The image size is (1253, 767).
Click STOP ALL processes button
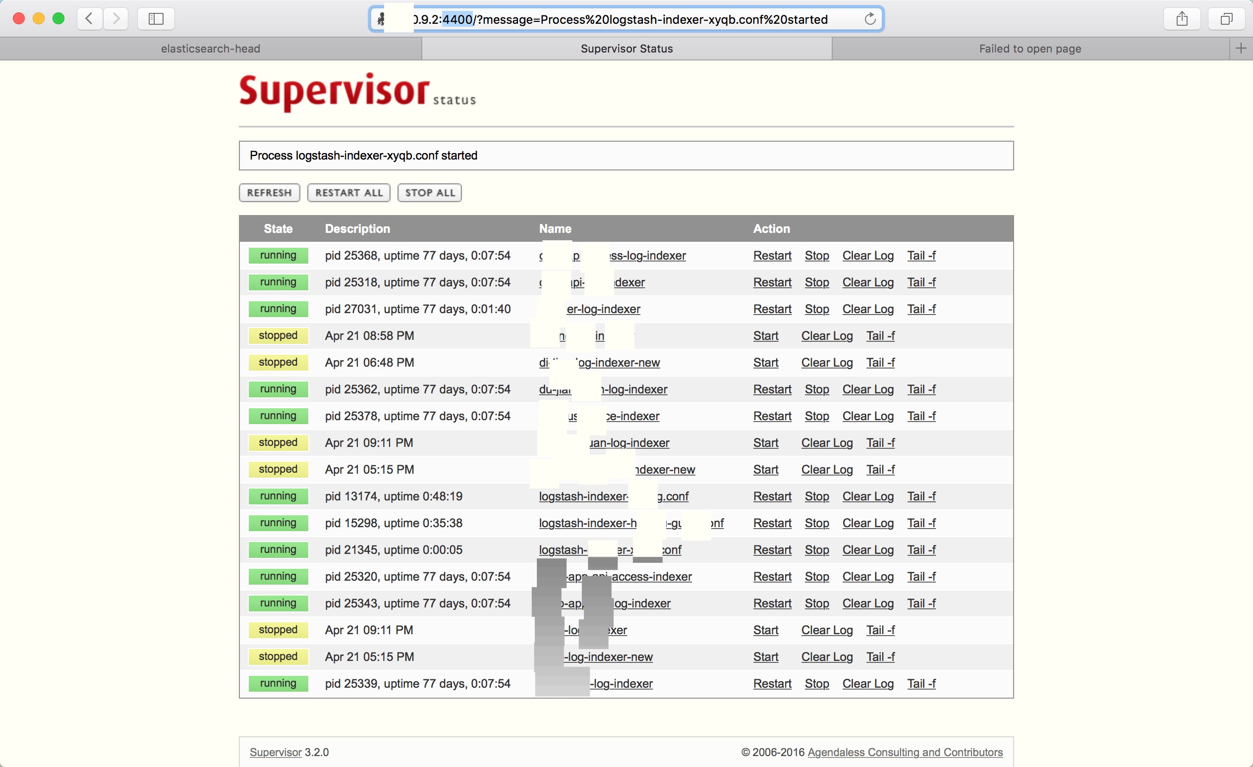coord(430,192)
